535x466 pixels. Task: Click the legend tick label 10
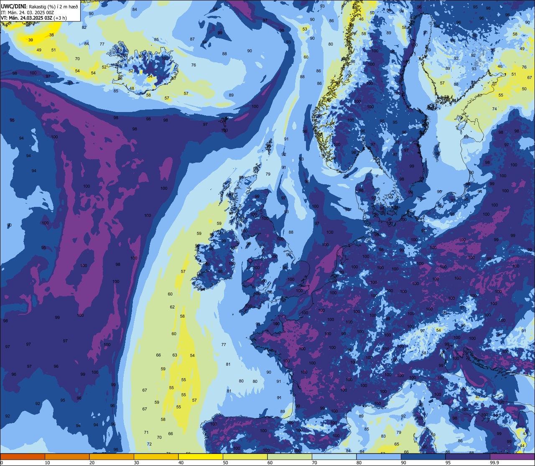coord(47,463)
